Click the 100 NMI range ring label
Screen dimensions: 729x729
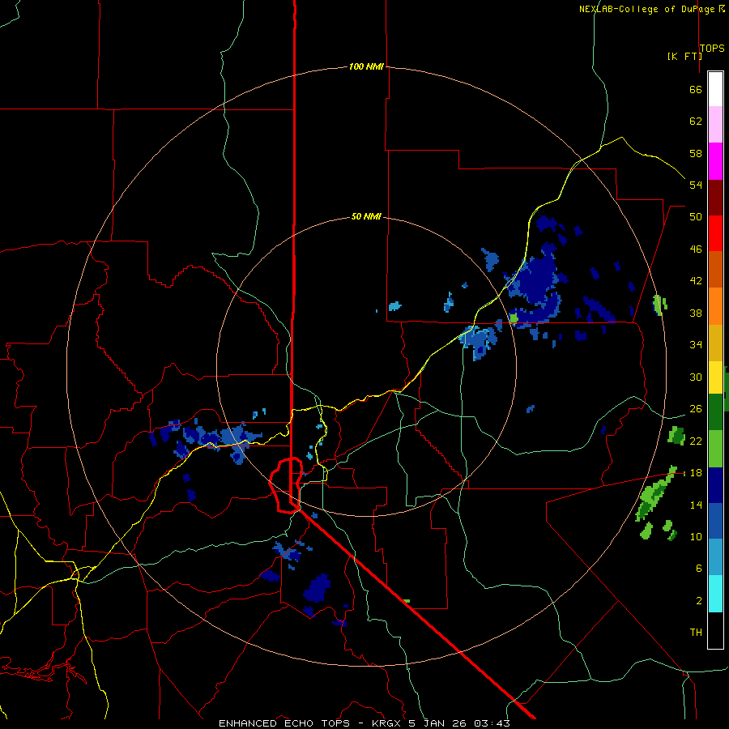pyautogui.click(x=366, y=66)
